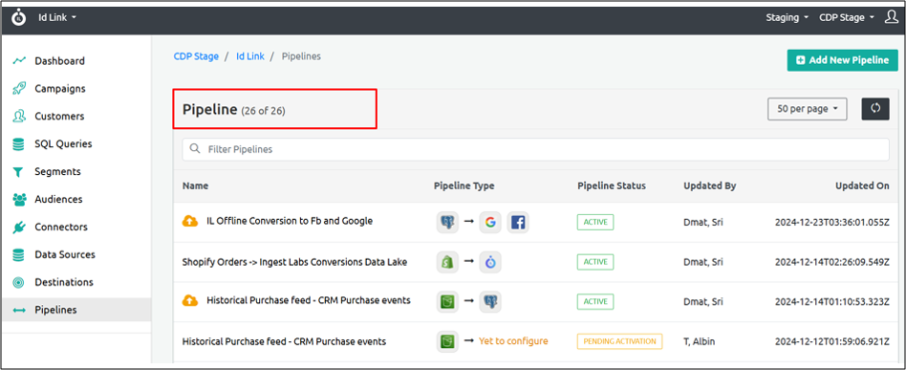Click the Pipeline Status column header

click(612, 186)
